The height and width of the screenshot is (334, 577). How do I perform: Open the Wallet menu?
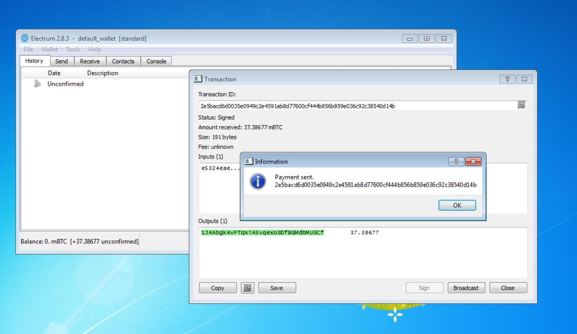[x=49, y=49]
